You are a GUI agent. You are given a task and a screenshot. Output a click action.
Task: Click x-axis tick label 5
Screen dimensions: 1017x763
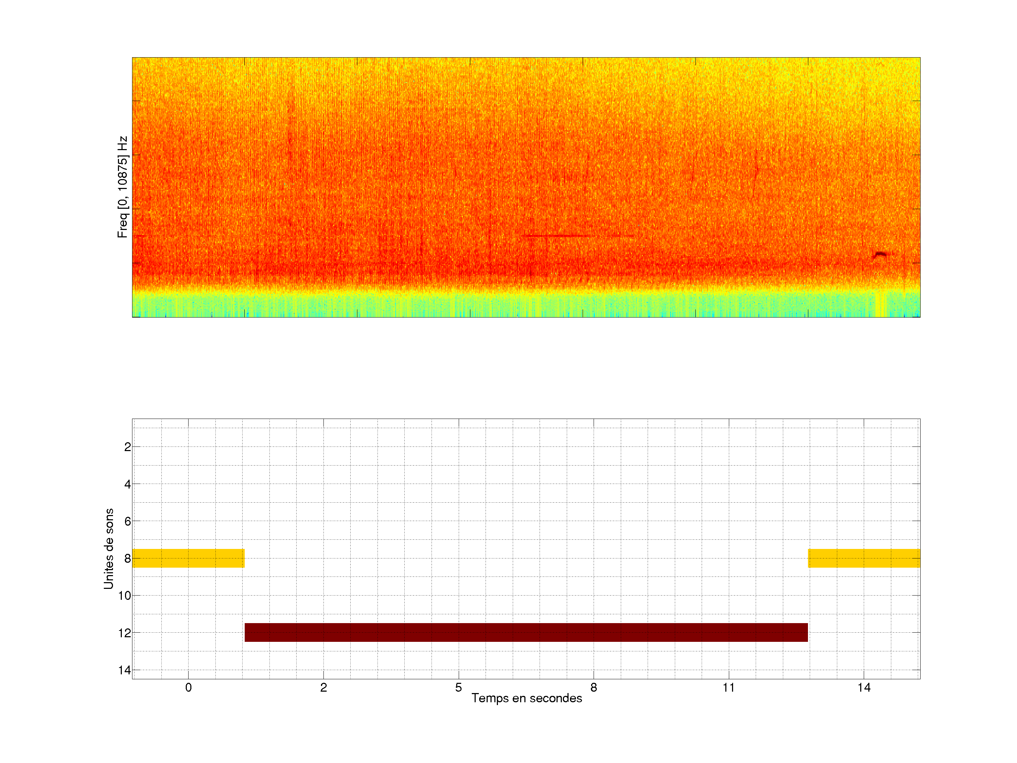pyautogui.click(x=458, y=687)
